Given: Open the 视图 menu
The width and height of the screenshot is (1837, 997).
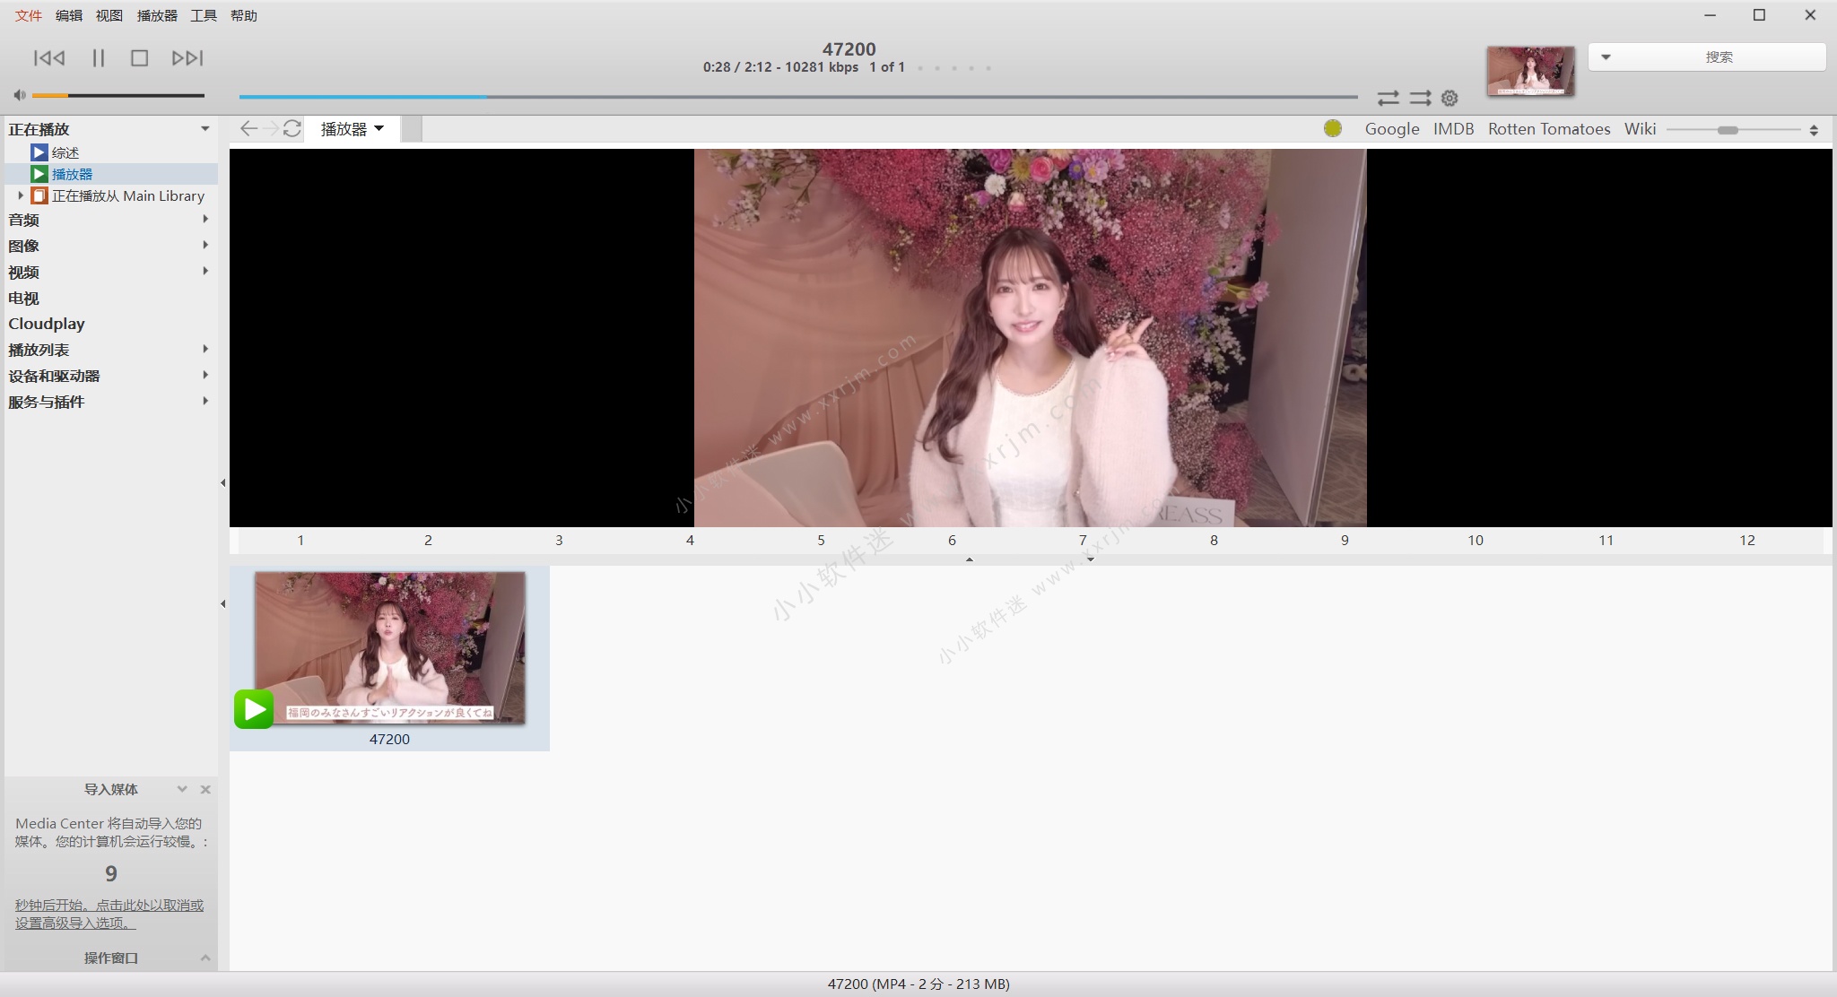Looking at the screenshot, I should pos(108,15).
